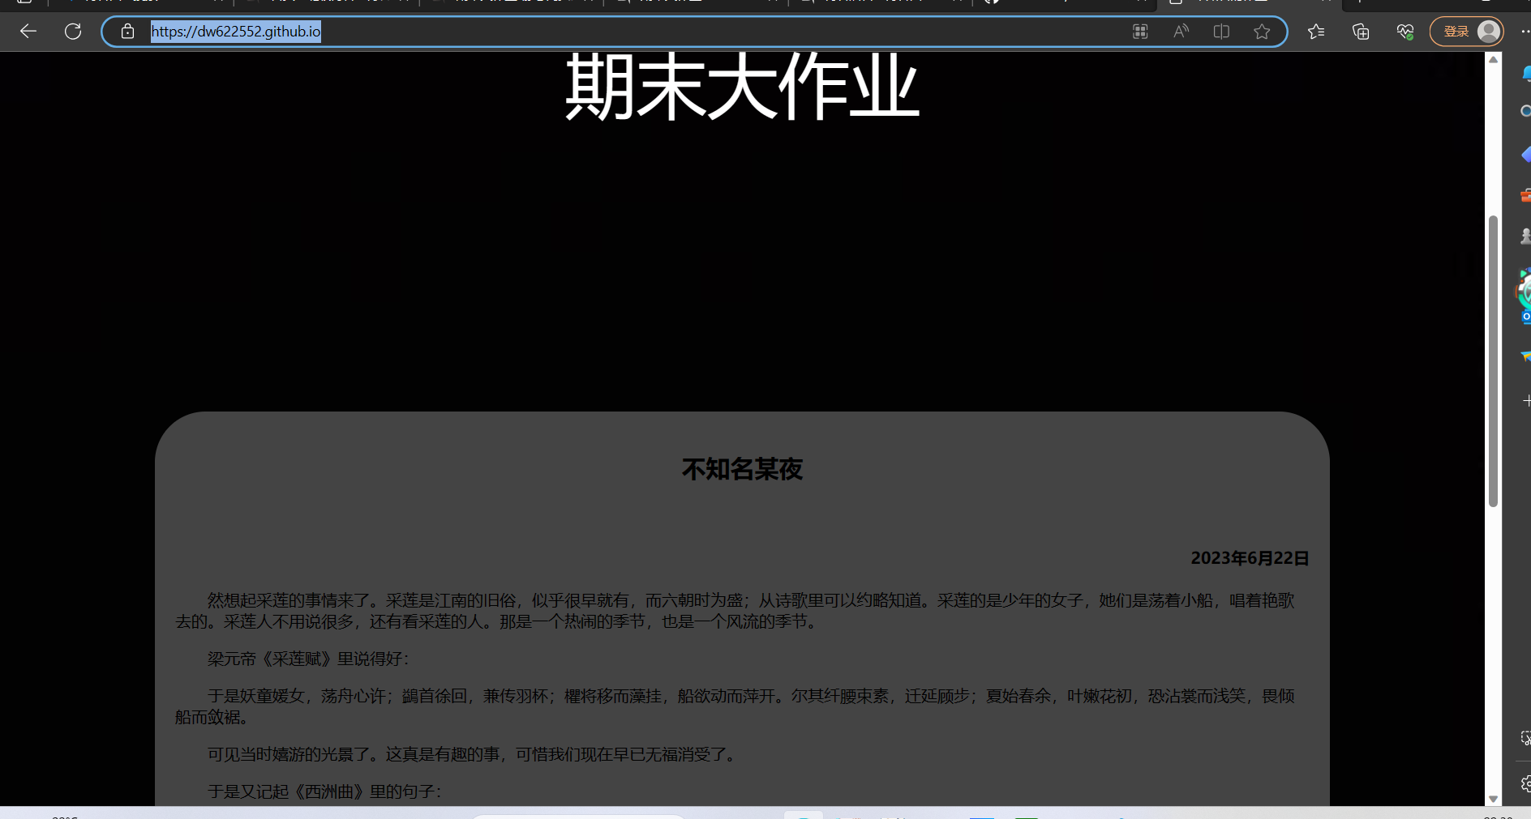
Task: Click the page scrollbar down arrow
Action: [x=1493, y=799]
